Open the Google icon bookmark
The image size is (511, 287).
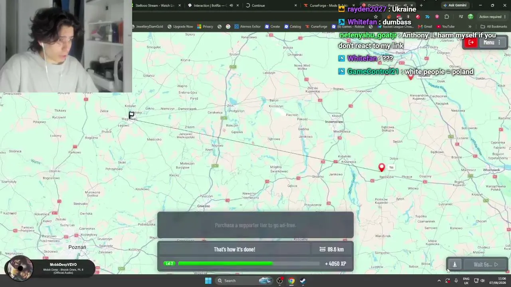click(228, 27)
